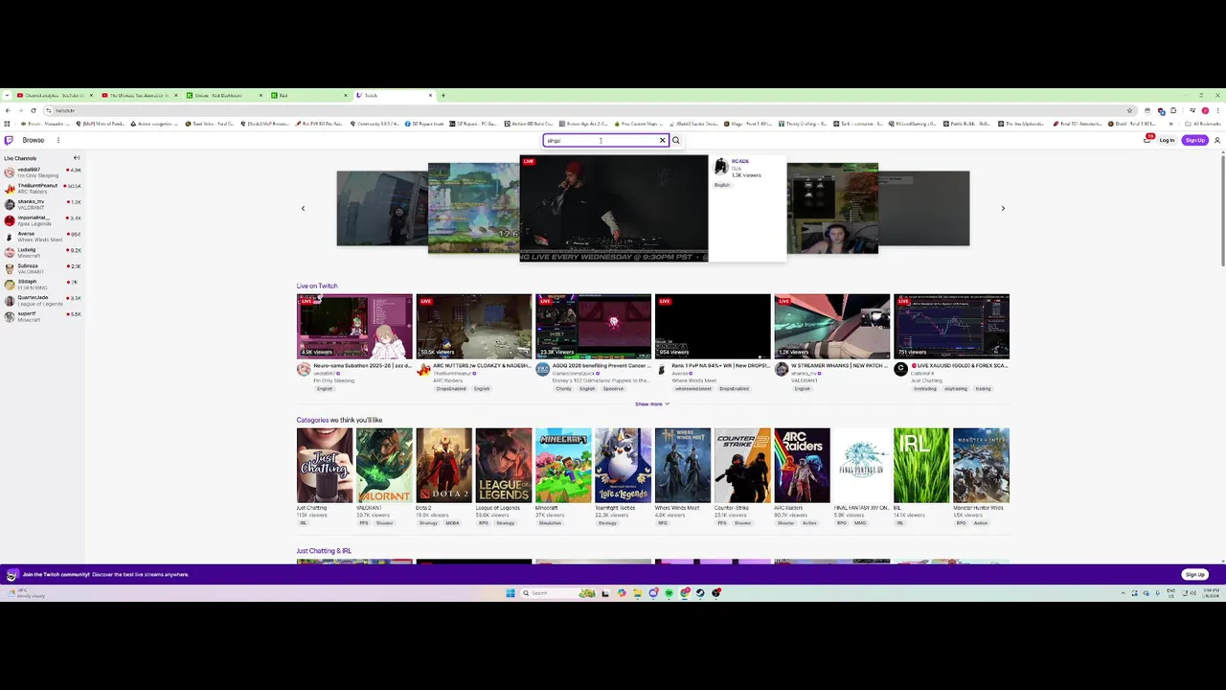The height and width of the screenshot is (690, 1226).
Task: Open the LIVE XAUUSD GOLD stream thumbnail
Action: click(952, 326)
